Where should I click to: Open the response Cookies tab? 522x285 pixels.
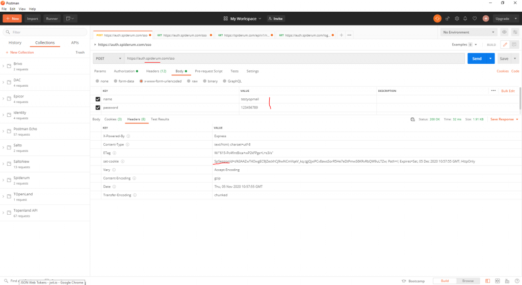click(x=113, y=119)
